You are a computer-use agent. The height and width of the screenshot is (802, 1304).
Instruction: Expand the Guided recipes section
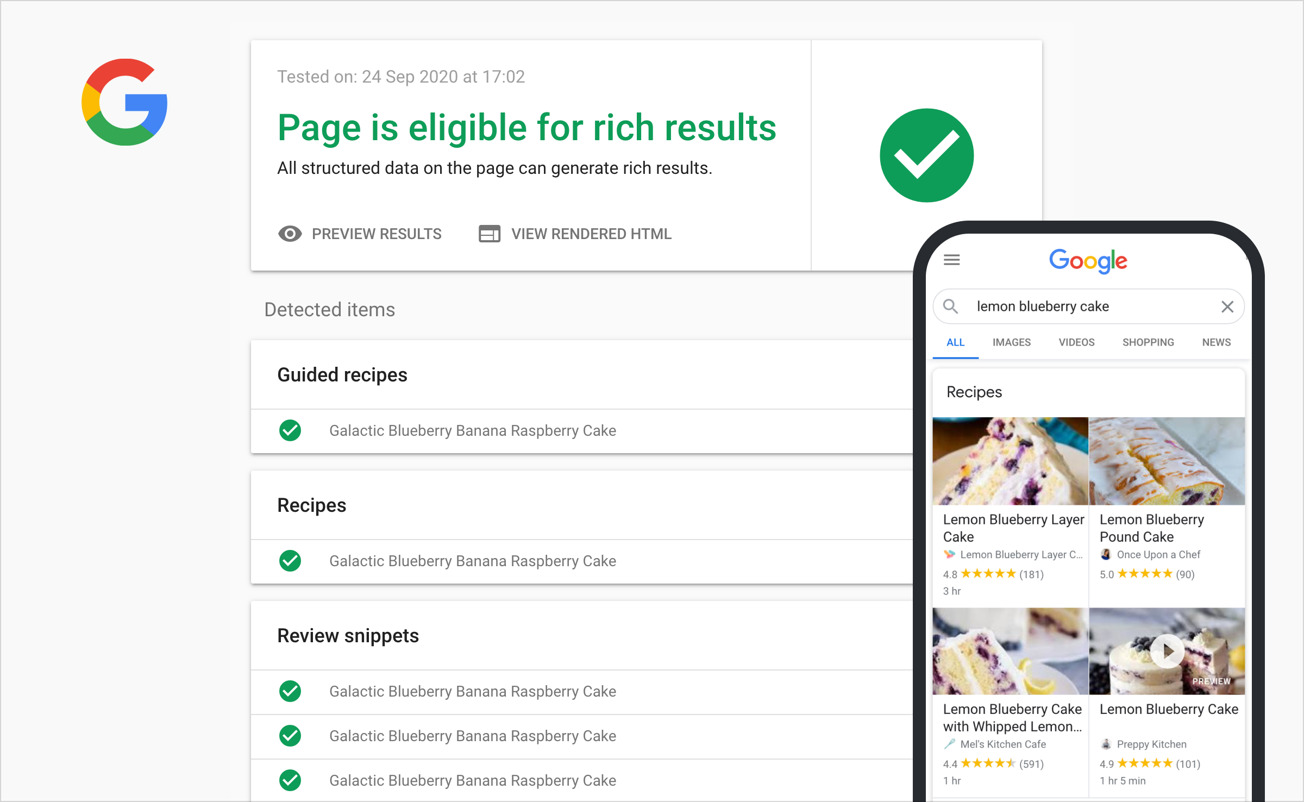pyautogui.click(x=342, y=375)
